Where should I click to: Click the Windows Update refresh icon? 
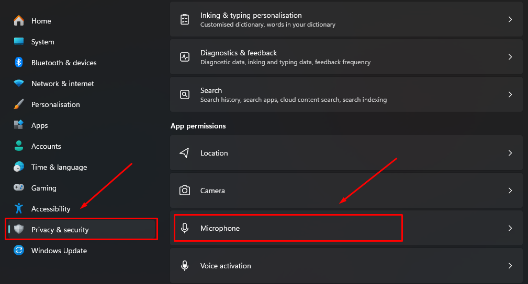(x=19, y=250)
